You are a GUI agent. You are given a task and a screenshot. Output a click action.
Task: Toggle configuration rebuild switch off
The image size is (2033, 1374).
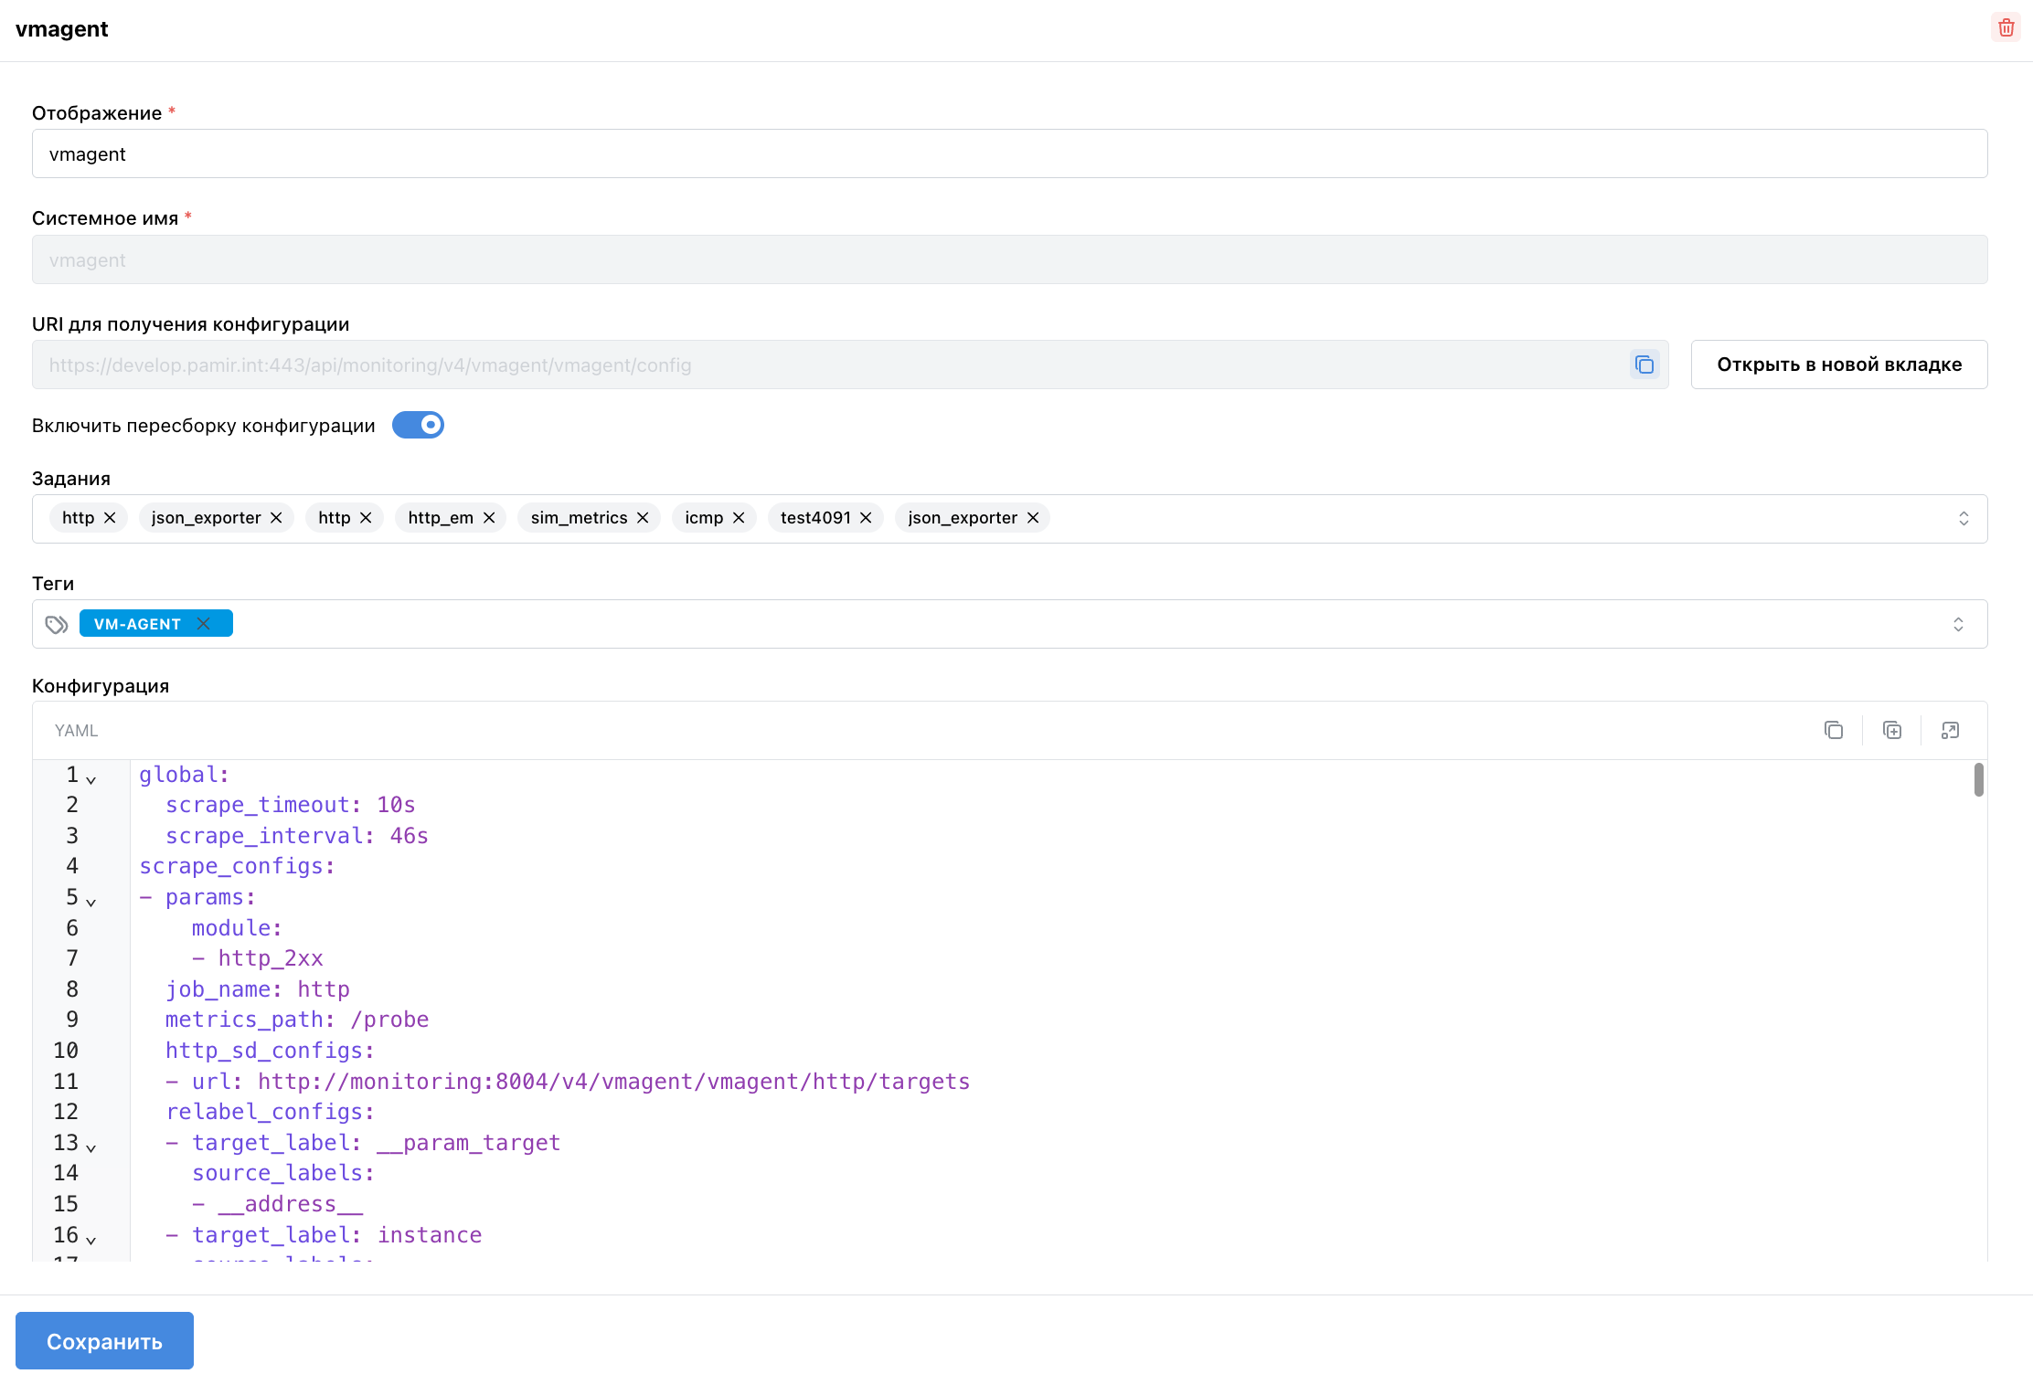pyautogui.click(x=418, y=425)
